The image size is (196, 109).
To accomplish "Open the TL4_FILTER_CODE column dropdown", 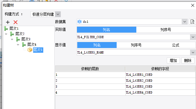I will pos(193,37).
